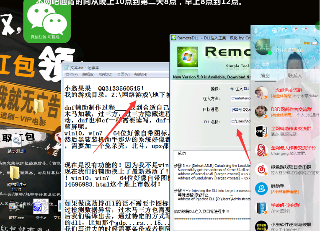Viewport: 320px width, 231px height.
Task: Click the [8个群有新消息] notice
Action: [285, 192]
